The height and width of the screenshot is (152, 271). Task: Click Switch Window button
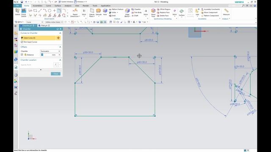[66, 2]
